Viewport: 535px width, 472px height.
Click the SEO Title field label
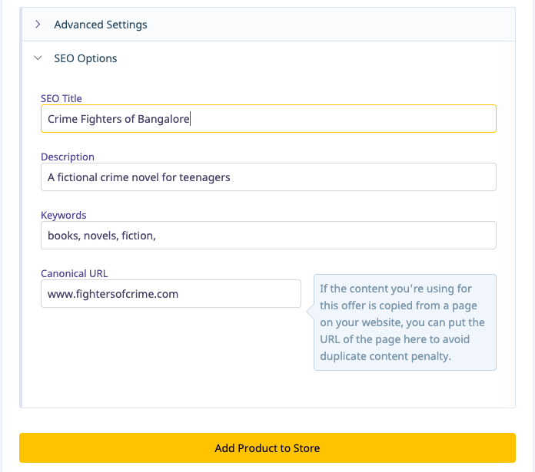point(61,98)
